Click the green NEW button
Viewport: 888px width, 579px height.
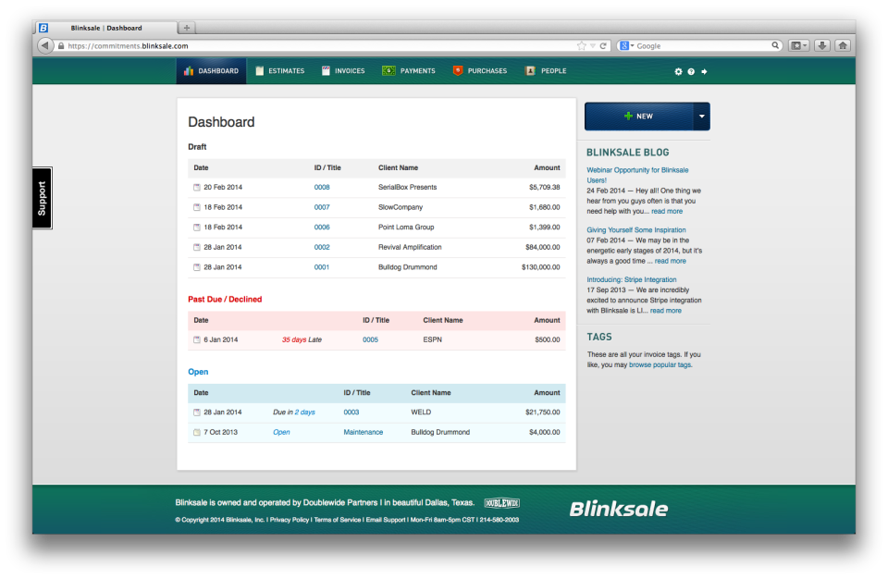[639, 117]
